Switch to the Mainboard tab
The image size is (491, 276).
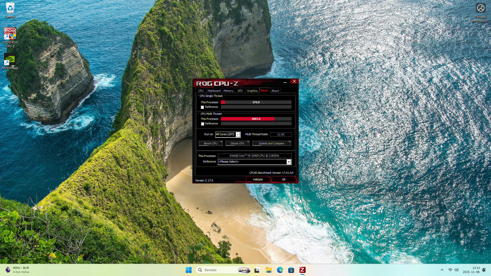click(x=214, y=91)
